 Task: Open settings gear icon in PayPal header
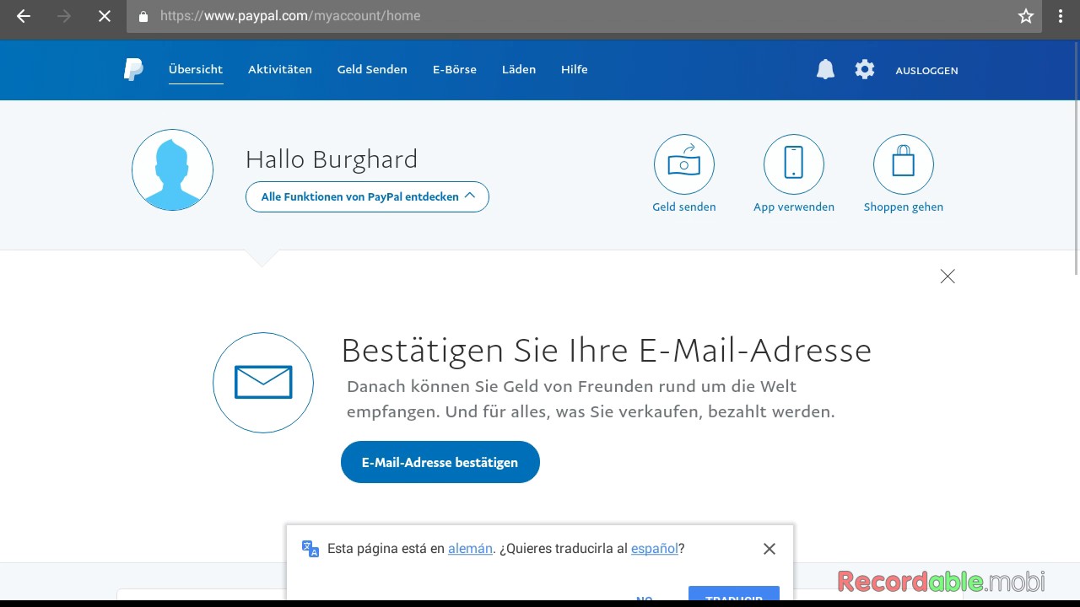pyautogui.click(x=865, y=70)
